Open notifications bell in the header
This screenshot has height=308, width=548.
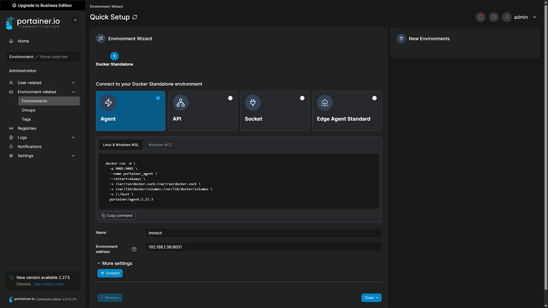pos(481,17)
